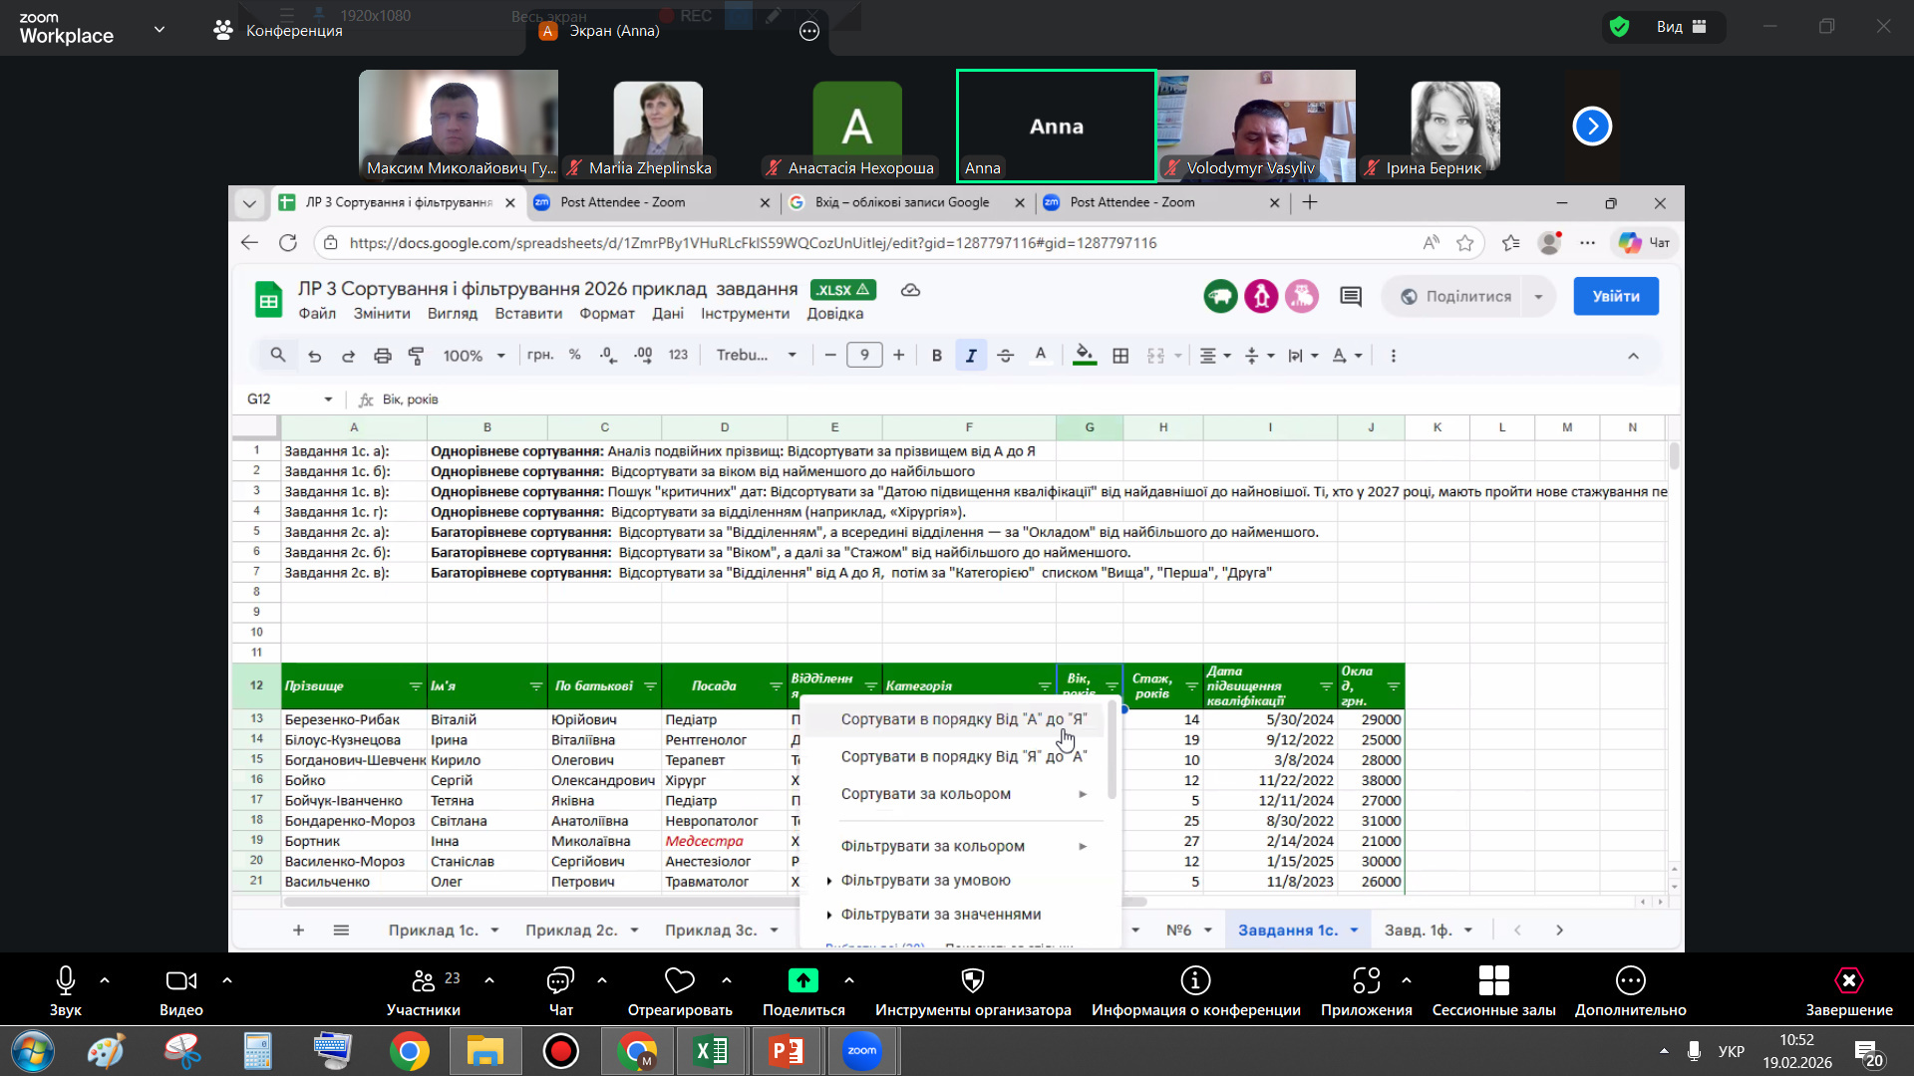Click the Увійти button

click(1615, 296)
